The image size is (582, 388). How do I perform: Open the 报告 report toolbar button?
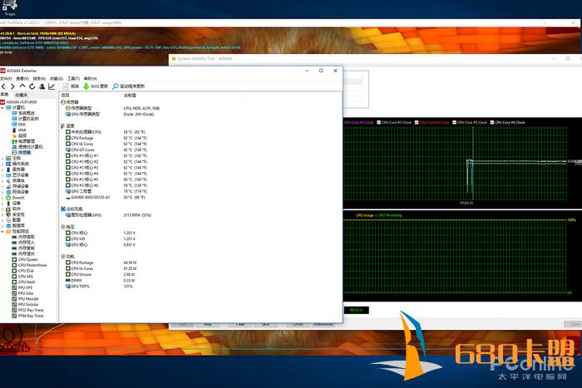[x=71, y=86]
